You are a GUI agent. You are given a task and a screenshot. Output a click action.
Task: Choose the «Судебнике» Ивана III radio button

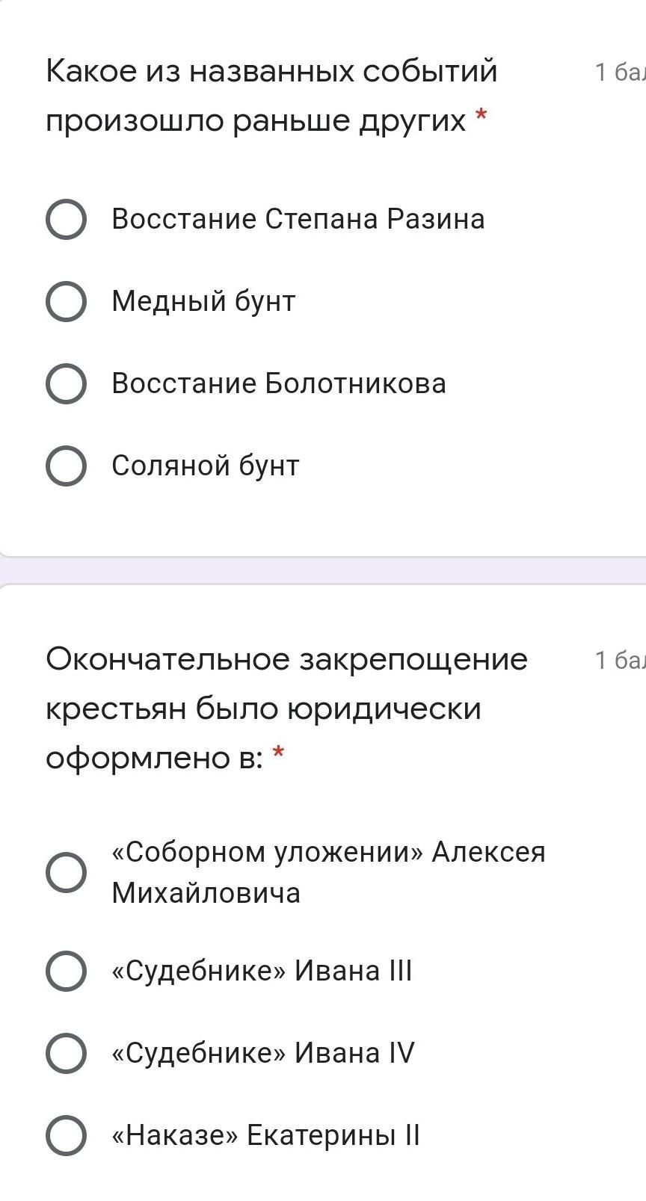[x=66, y=971]
